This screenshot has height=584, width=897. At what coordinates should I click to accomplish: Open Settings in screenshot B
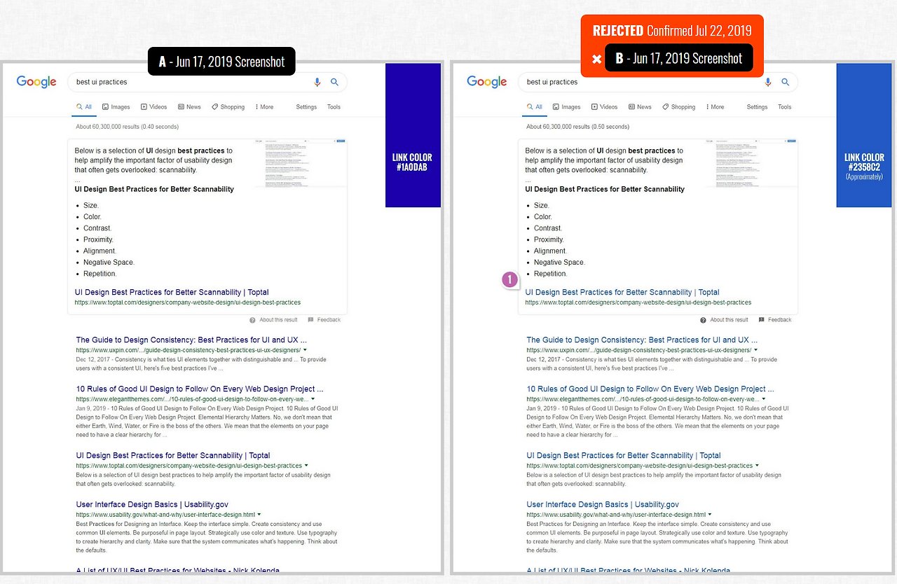click(x=757, y=107)
